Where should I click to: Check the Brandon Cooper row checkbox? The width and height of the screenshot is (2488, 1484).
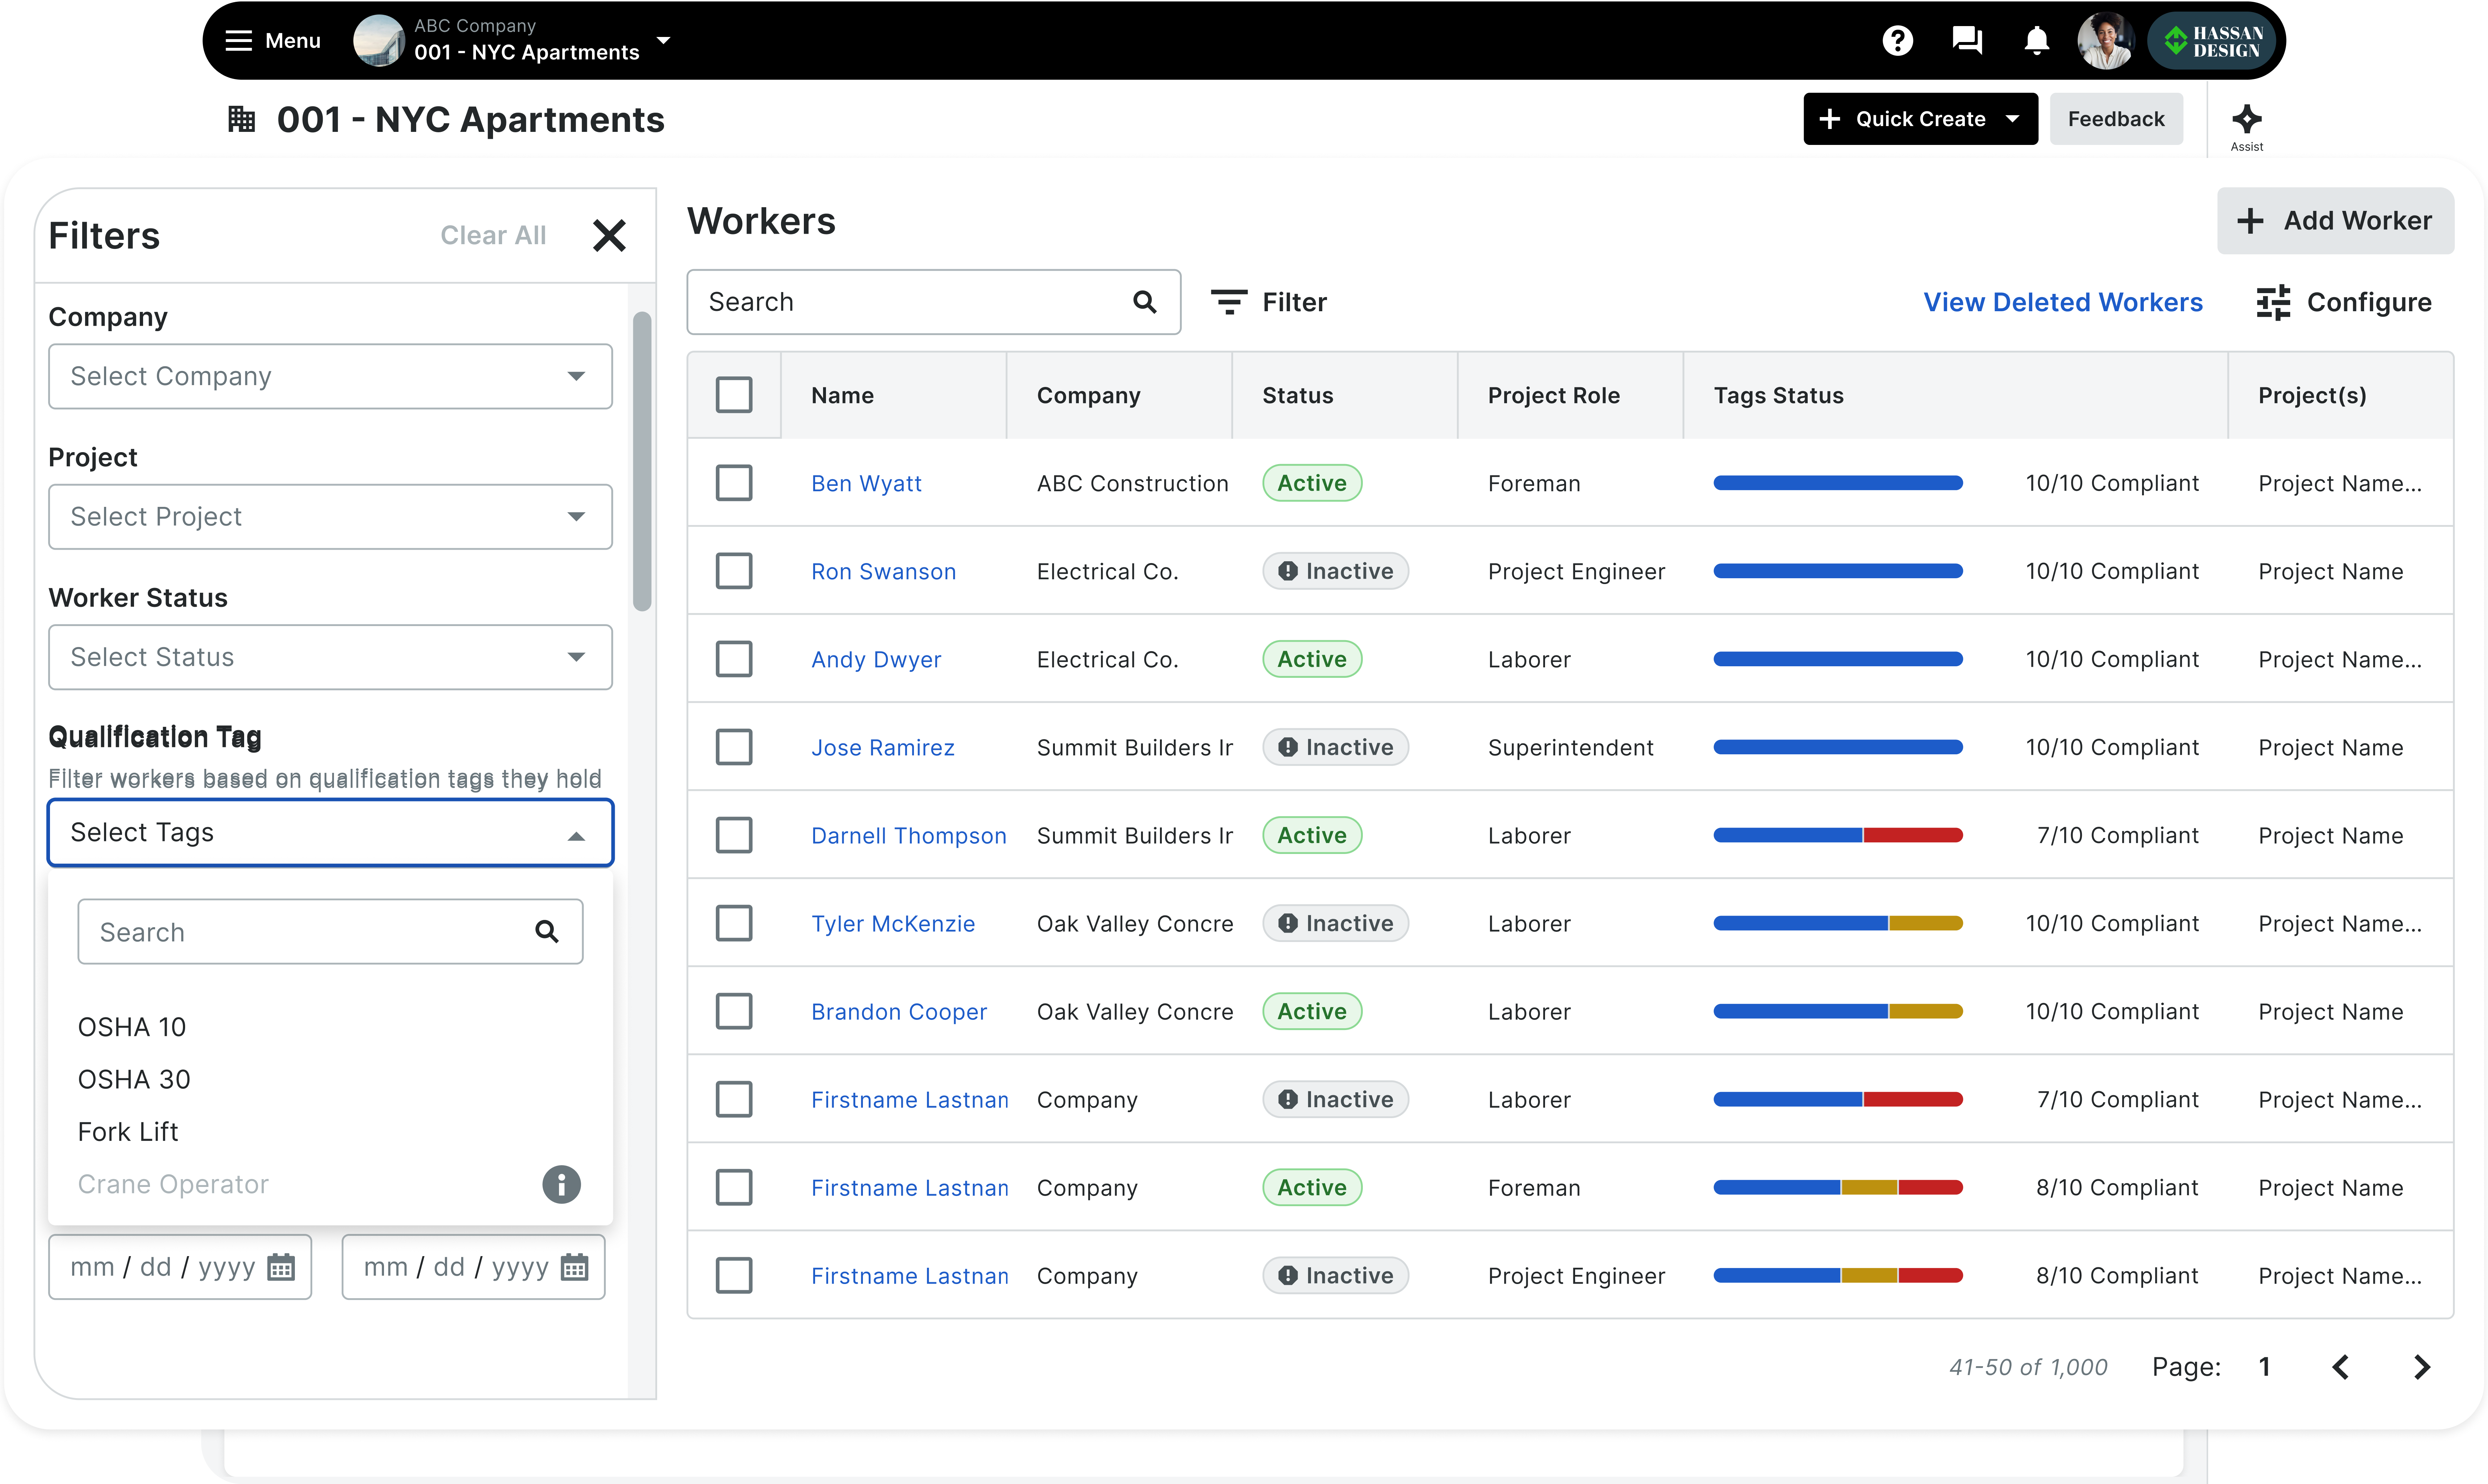[734, 1011]
